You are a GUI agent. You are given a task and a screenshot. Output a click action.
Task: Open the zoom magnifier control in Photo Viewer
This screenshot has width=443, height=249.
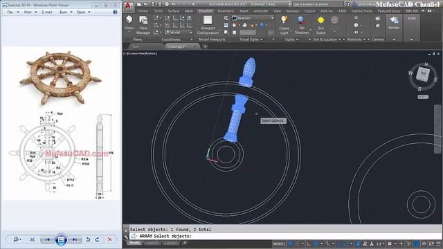coord(17,239)
